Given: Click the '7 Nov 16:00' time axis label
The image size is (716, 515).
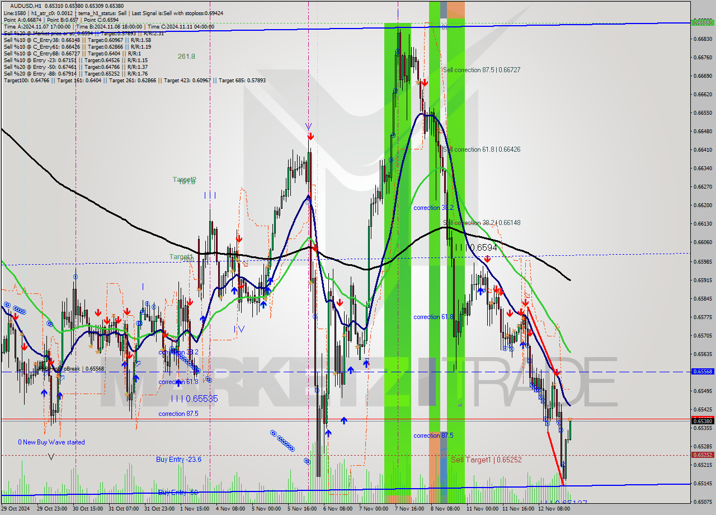Looking at the screenshot, I should click(409, 509).
